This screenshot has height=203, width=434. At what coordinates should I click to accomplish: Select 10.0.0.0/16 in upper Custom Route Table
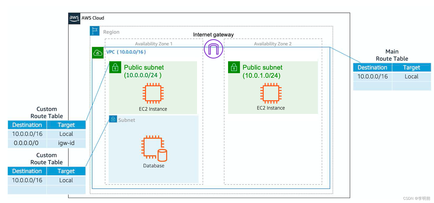click(x=27, y=134)
